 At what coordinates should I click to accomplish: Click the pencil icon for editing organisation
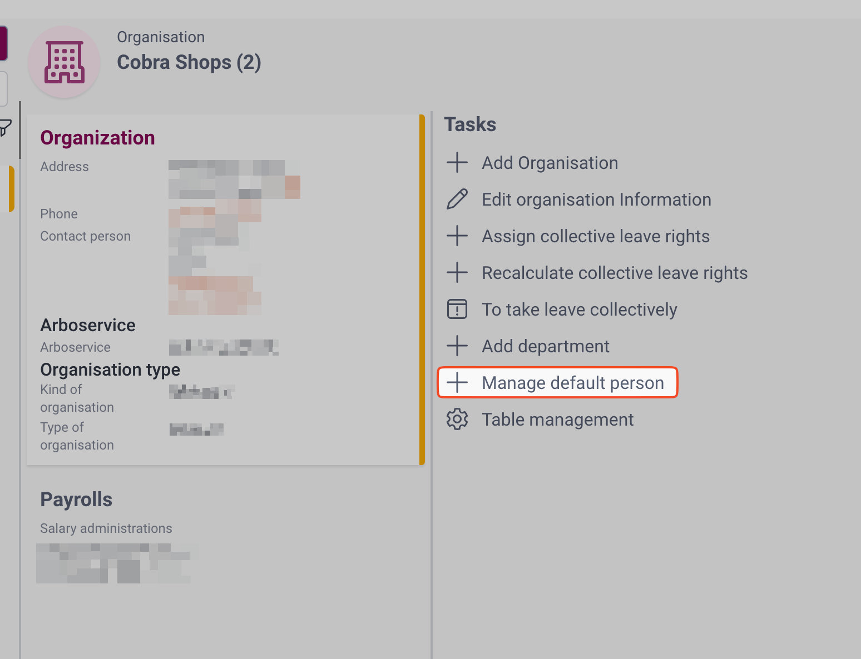click(457, 199)
